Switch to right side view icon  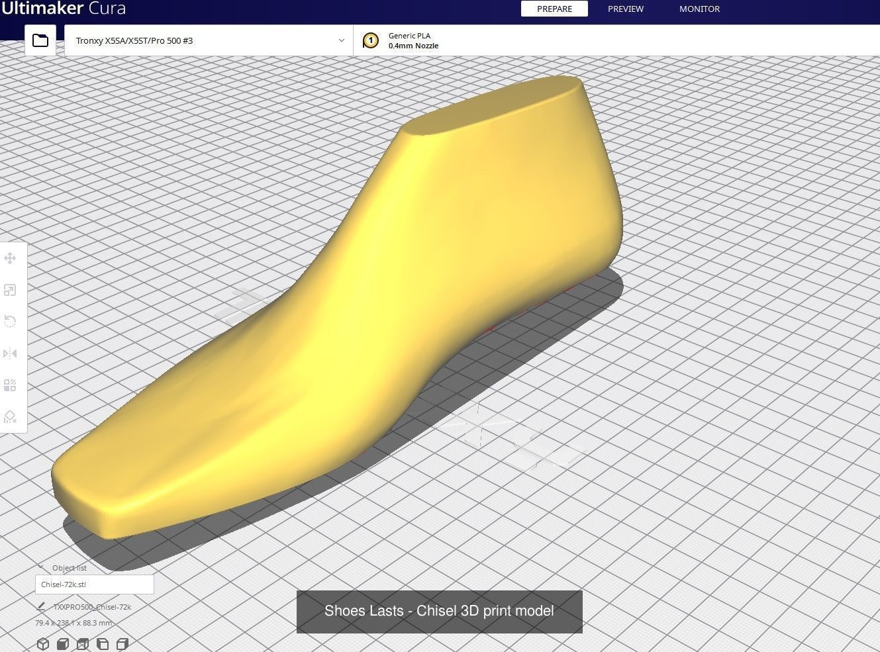[x=122, y=644]
